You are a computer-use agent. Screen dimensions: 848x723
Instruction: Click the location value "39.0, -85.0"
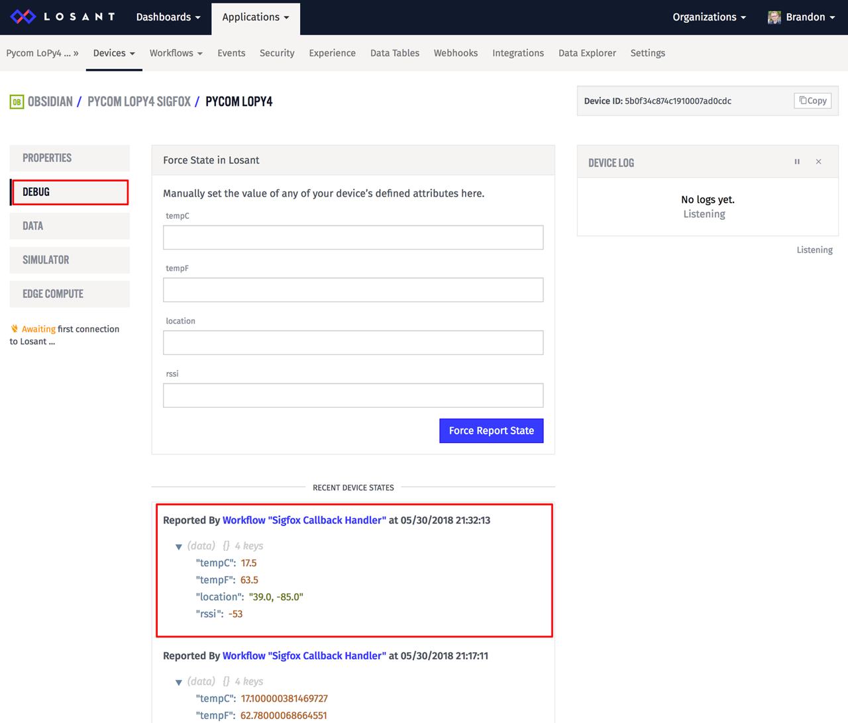pyautogui.click(x=276, y=597)
